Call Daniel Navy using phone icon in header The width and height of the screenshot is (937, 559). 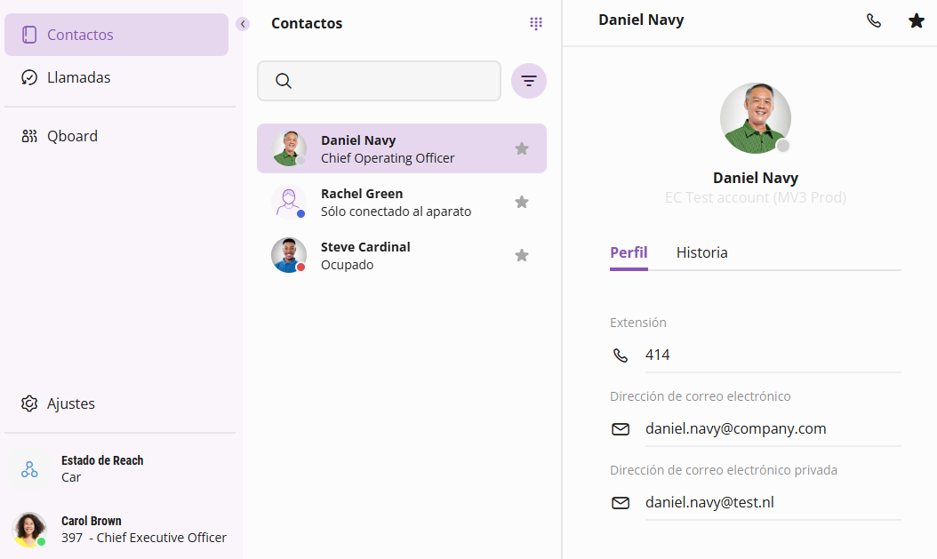click(x=874, y=20)
